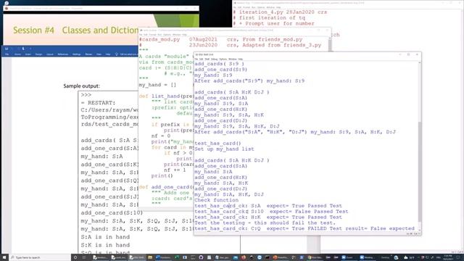The height and width of the screenshot is (261, 464).
Task: Open Firefox icon on the taskbar
Action: click(244, 257)
